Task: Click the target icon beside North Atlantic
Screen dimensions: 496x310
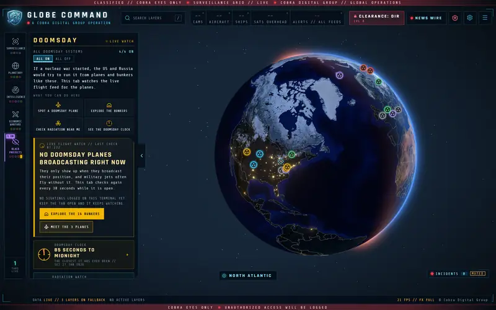Action: click(224, 276)
